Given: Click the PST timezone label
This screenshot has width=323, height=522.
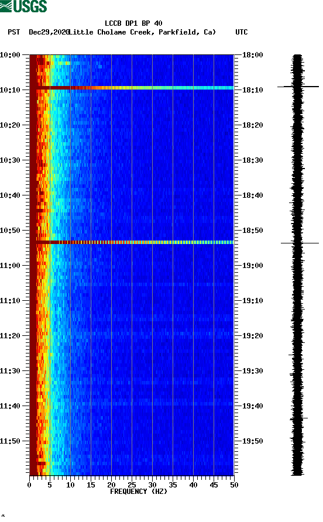Looking at the screenshot, I should click(x=13, y=32).
